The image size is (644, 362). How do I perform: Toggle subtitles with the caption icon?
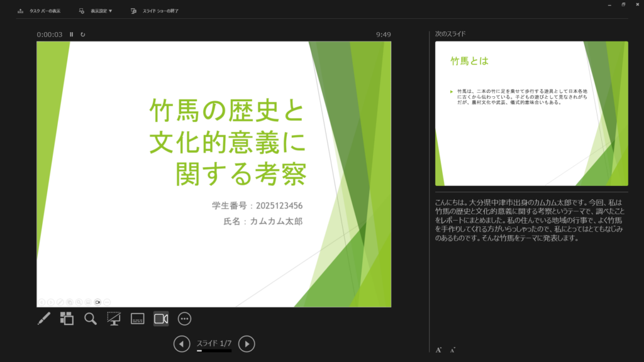point(138,319)
